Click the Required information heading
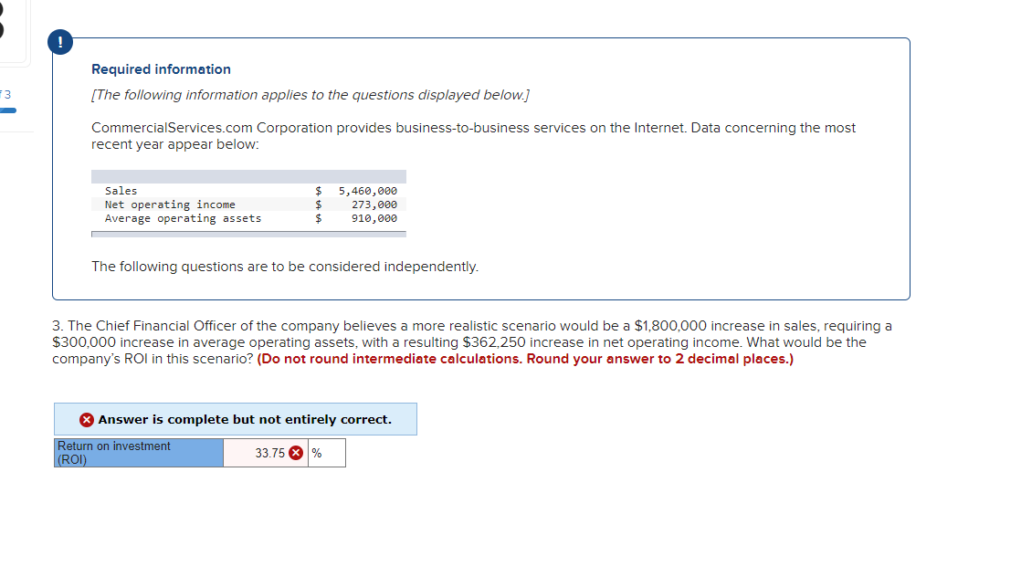 [161, 69]
